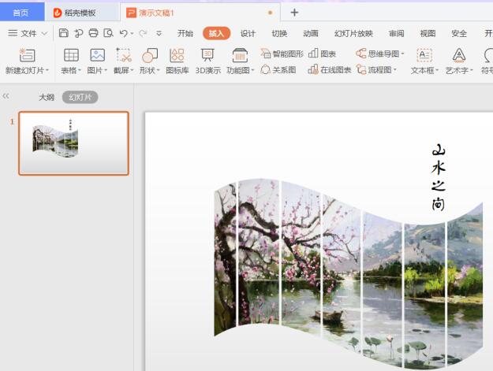The image size is (493, 371).
Task: Open the 动画 ribbon tab
Action: pyautogui.click(x=311, y=33)
